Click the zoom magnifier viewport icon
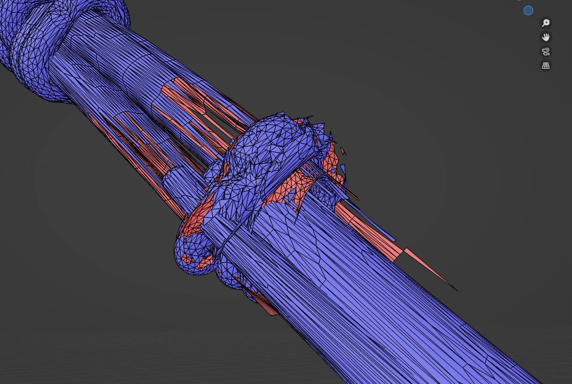The image size is (572, 384). (546, 23)
